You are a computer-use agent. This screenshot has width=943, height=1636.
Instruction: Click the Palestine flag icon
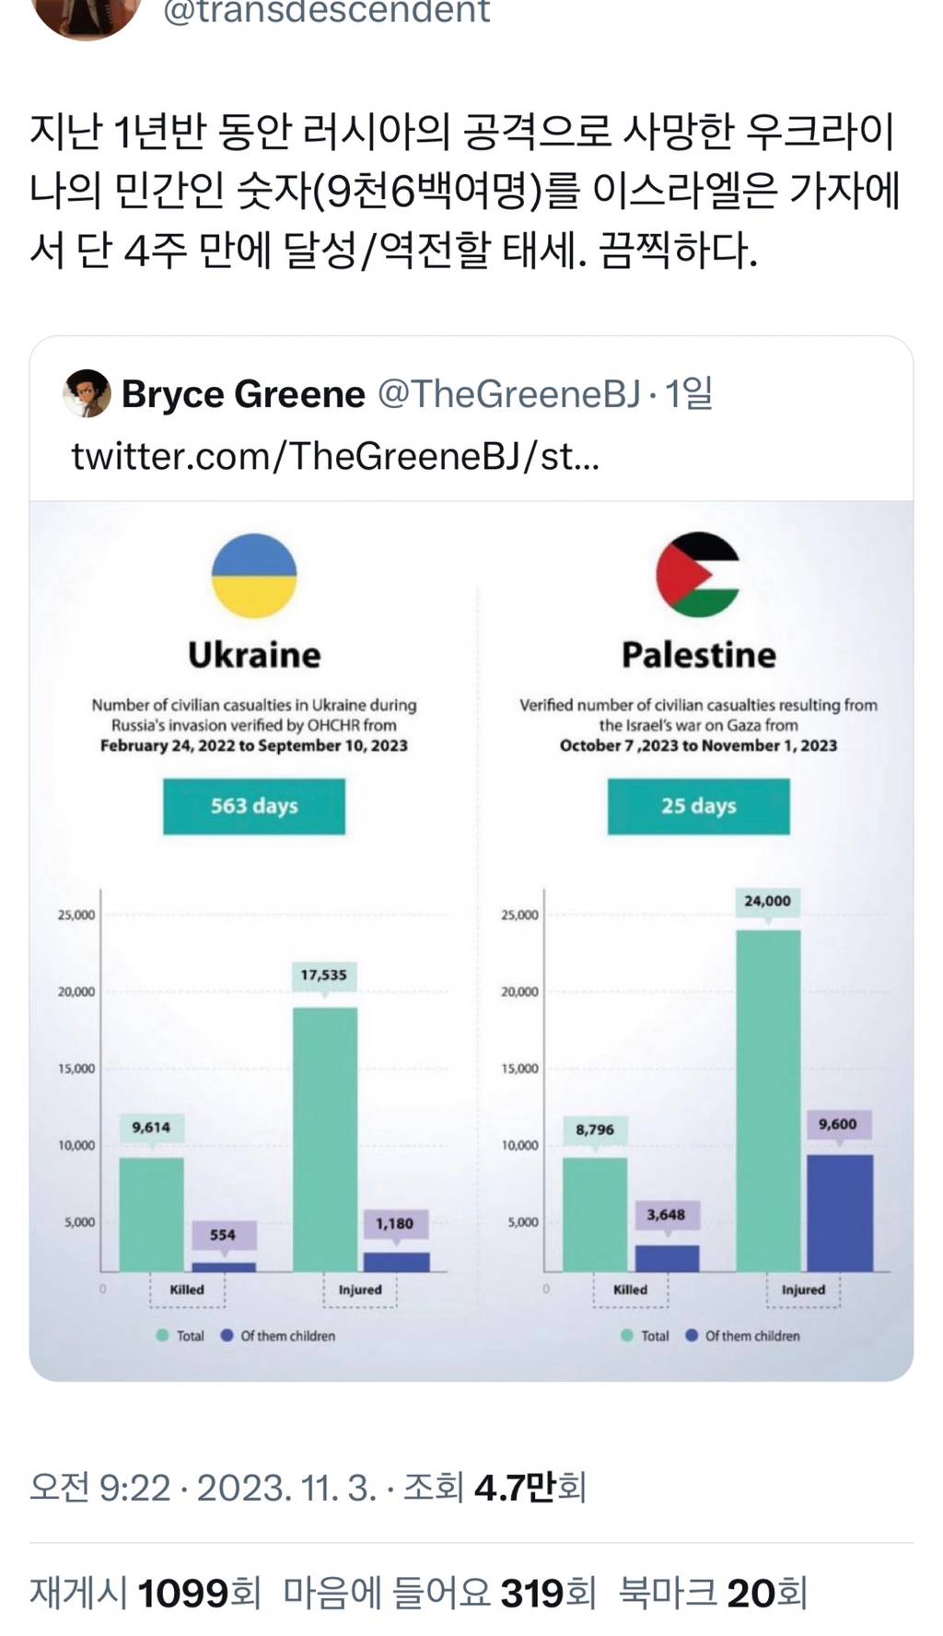coord(698,574)
